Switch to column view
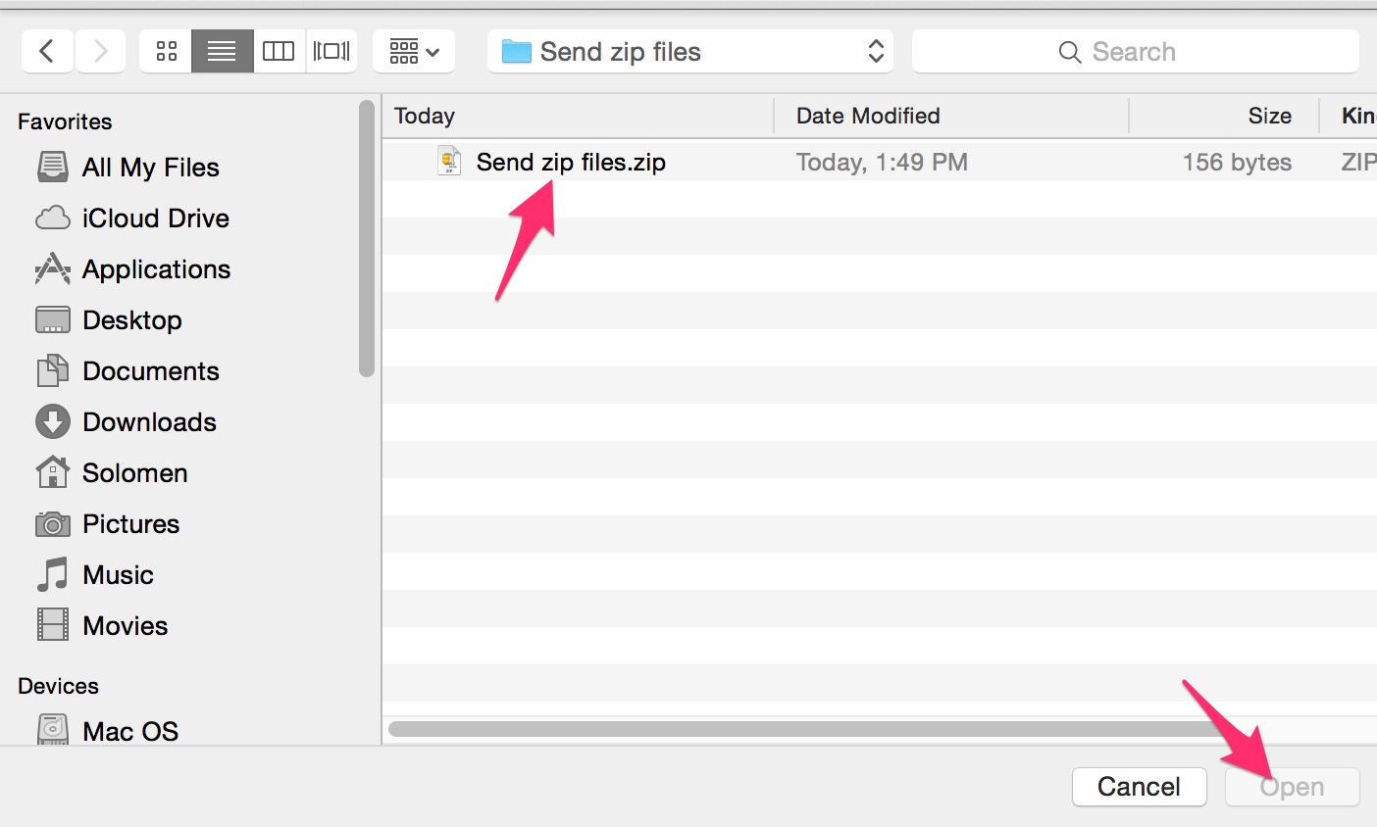Viewport: 1377px width, 827px height. tap(279, 51)
